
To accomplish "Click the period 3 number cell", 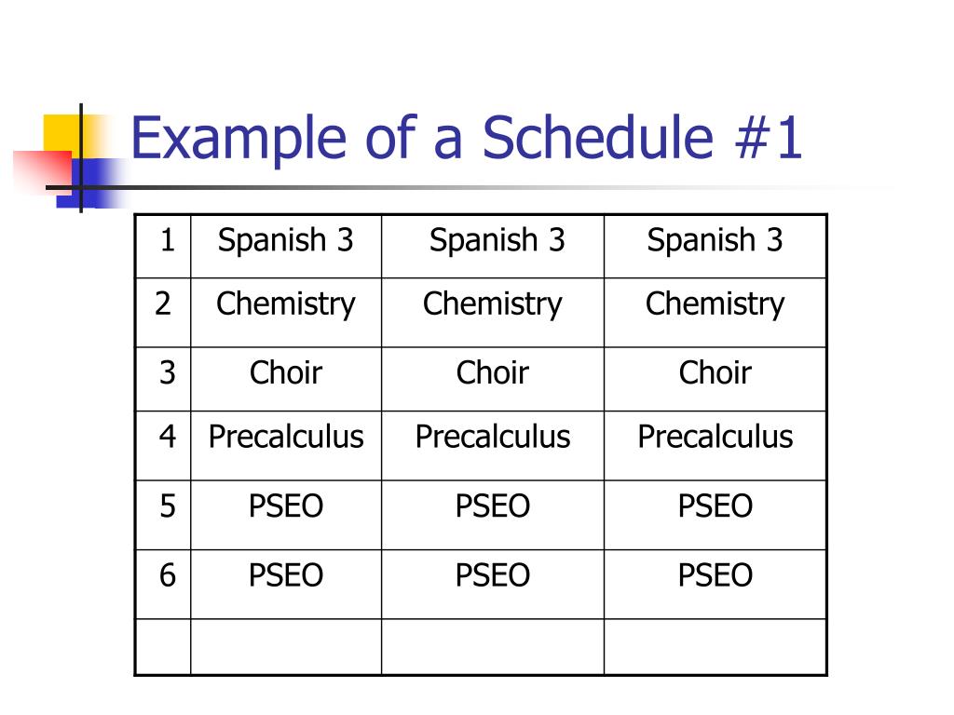I will [x=163, y=380].
